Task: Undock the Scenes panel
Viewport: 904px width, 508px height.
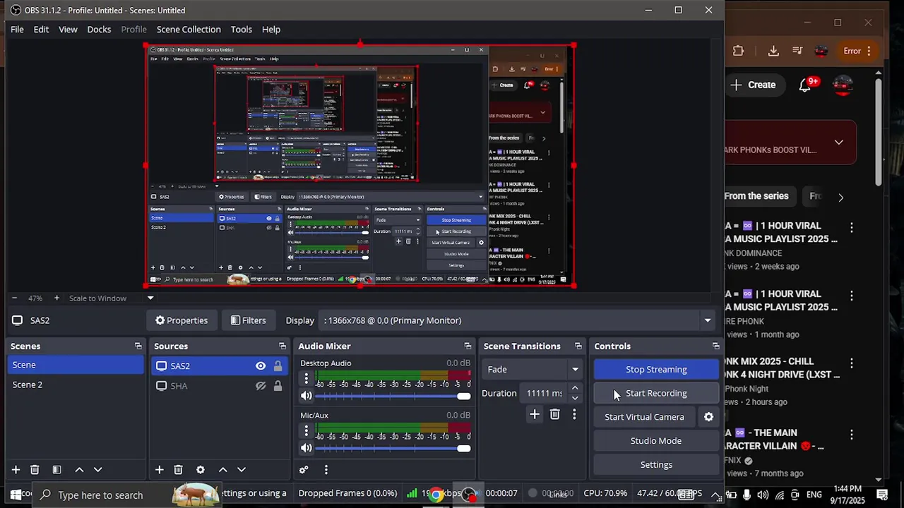Action: coord(138,346)
